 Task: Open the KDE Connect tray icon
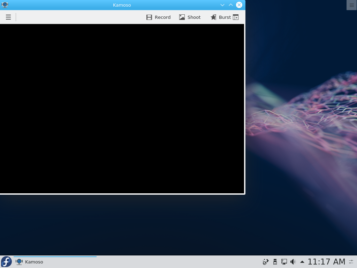coord(265,262)
